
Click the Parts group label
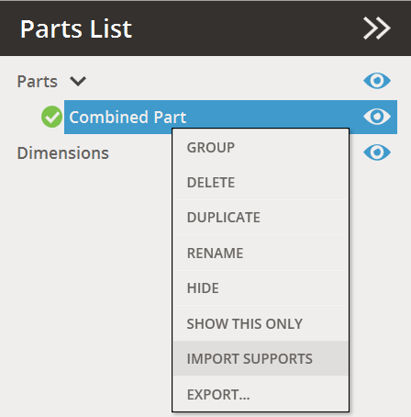click(x=38, y=82)
